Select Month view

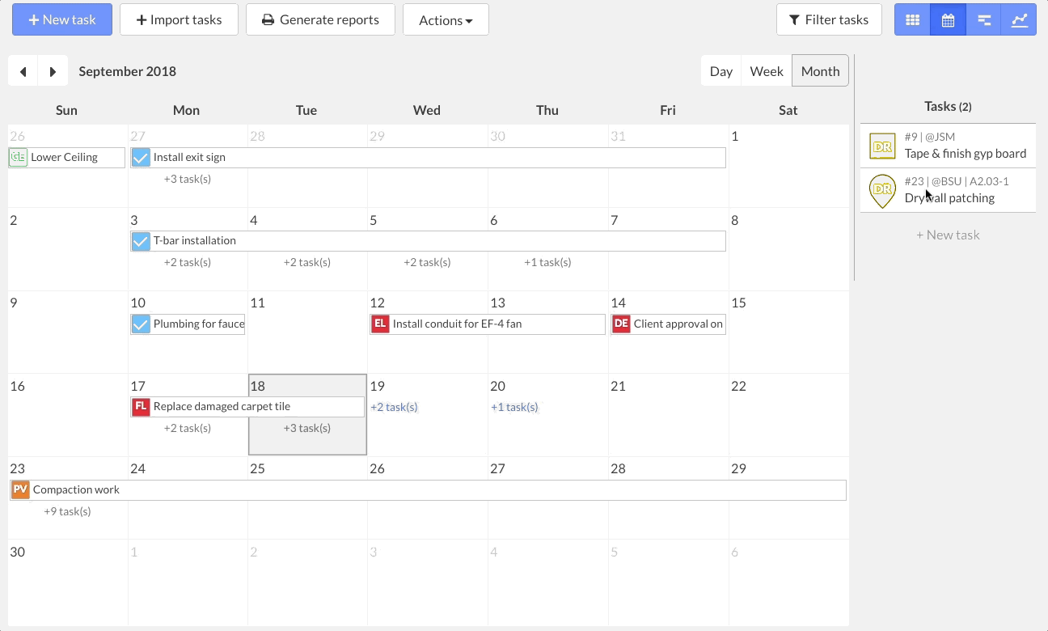click(x=820, y=71)
